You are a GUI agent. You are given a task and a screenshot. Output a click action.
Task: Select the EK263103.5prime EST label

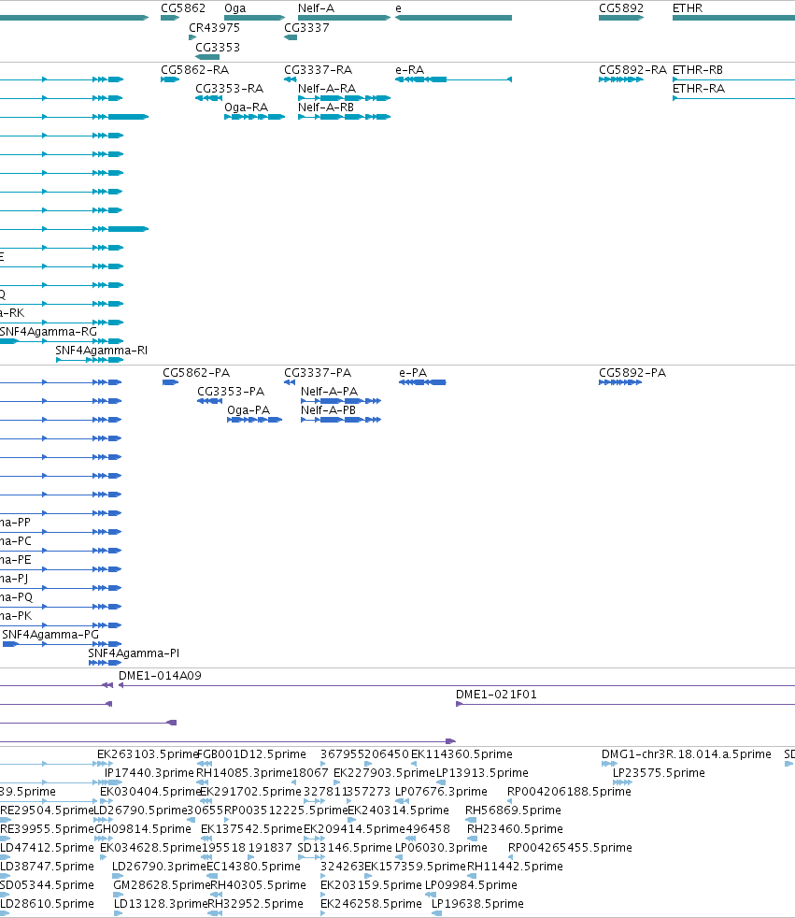tap(149, 754)
